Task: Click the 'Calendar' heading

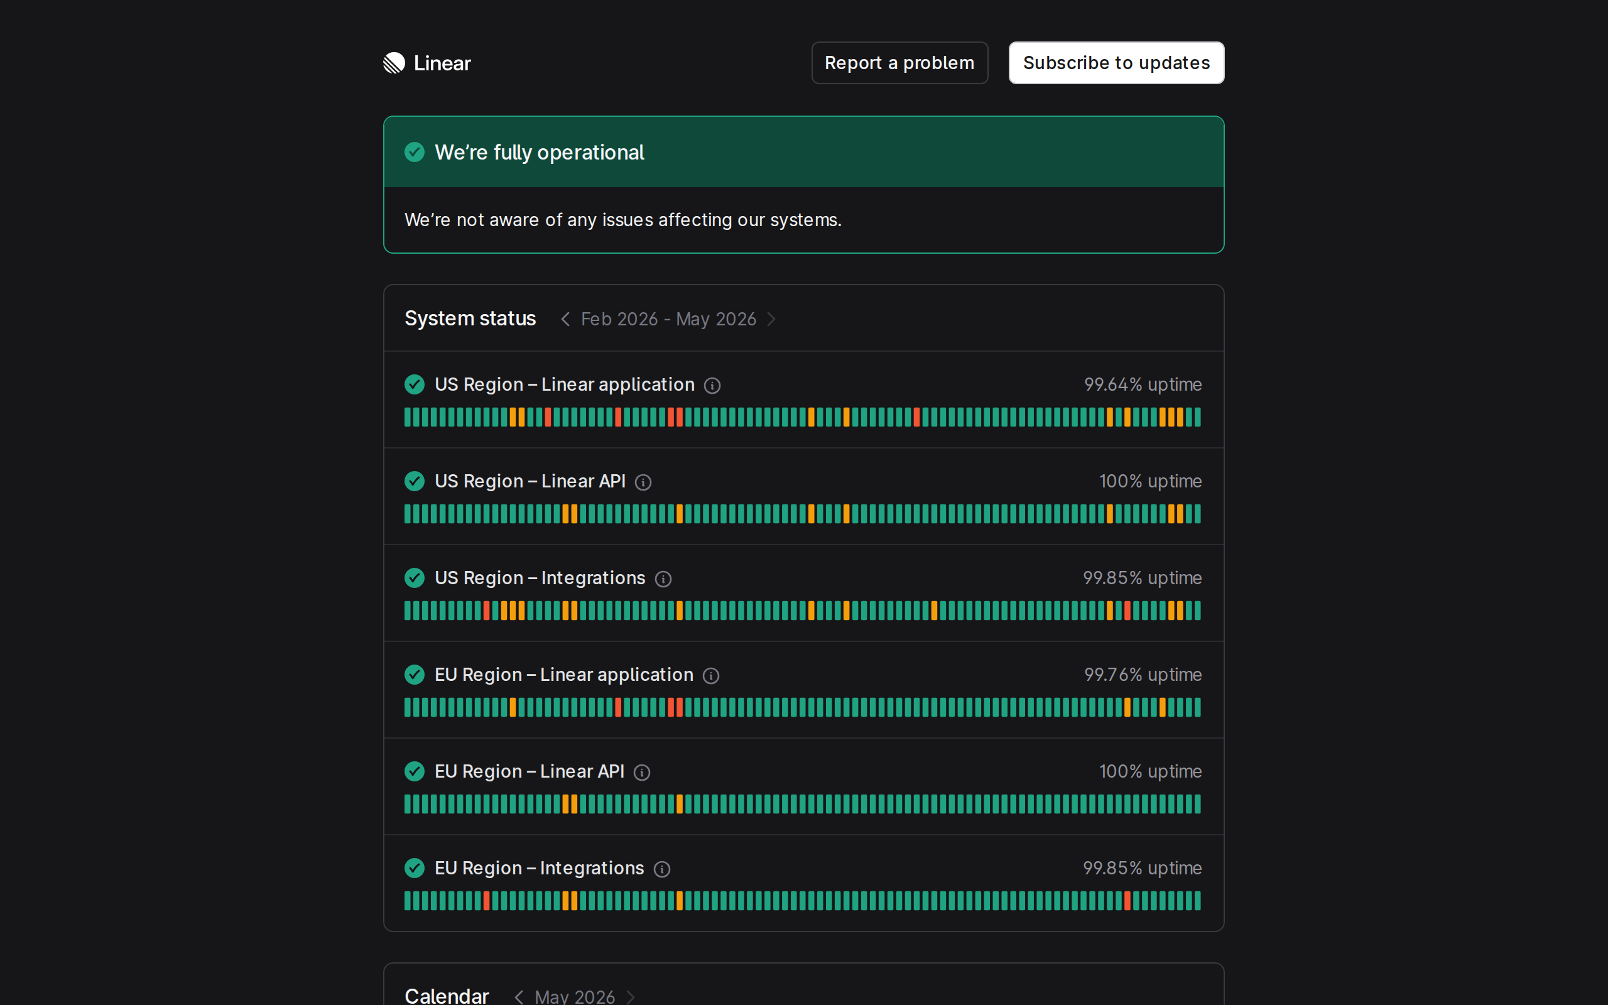Action: pyautogui.click(x=447, y=995)
